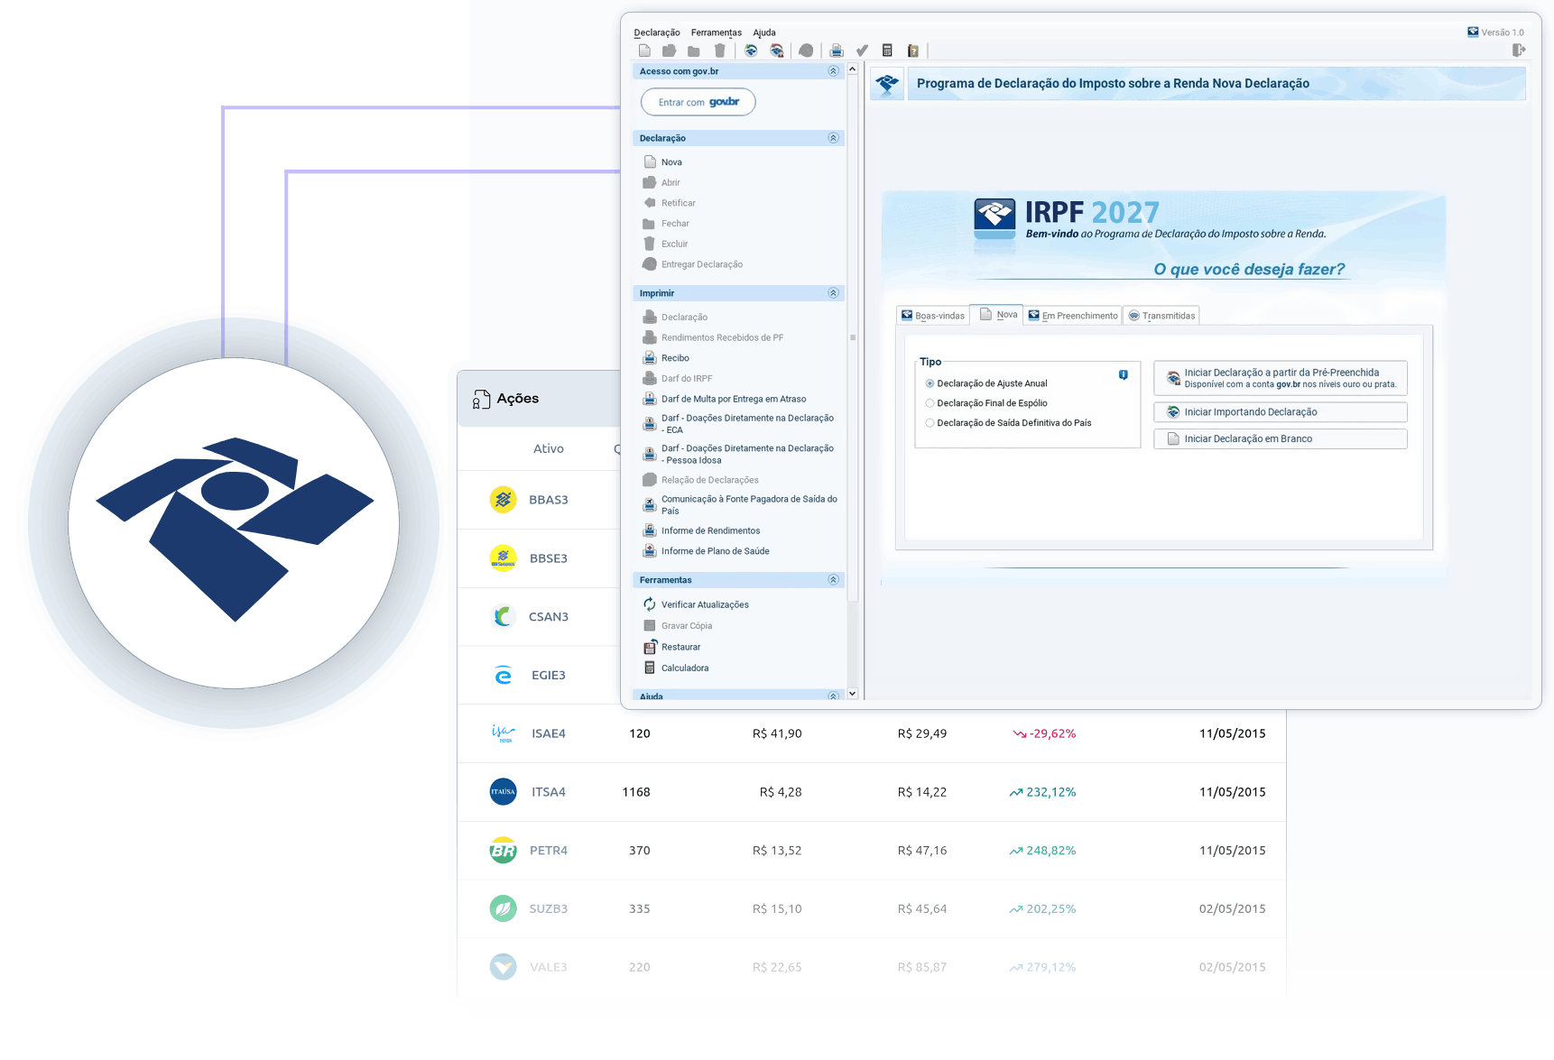The image size is (1554, 1060).
Task: Click the SUZB3 leaf logo in Ações table
Action: 504,908
